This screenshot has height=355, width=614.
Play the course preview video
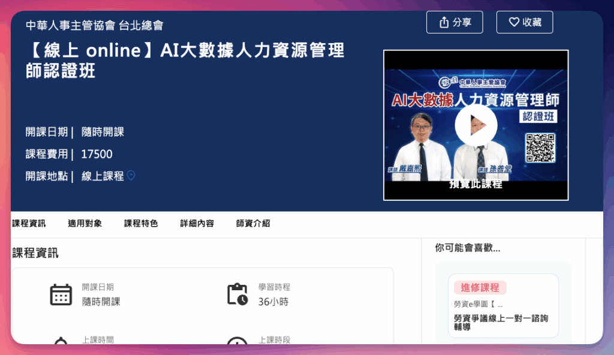point(475,125)
